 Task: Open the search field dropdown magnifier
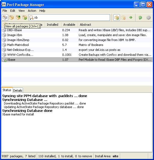click(31, 18)
